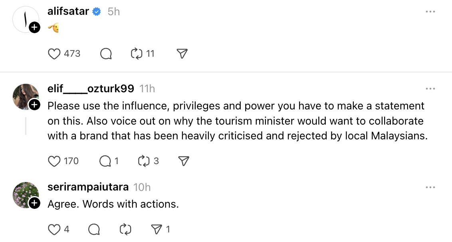Share elif____ozturk99's comment

point(183,161)
